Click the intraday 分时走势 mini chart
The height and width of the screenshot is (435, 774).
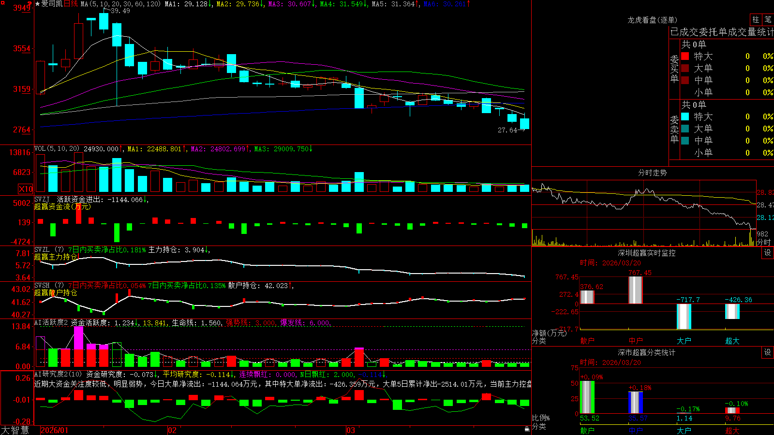[644, 213]
